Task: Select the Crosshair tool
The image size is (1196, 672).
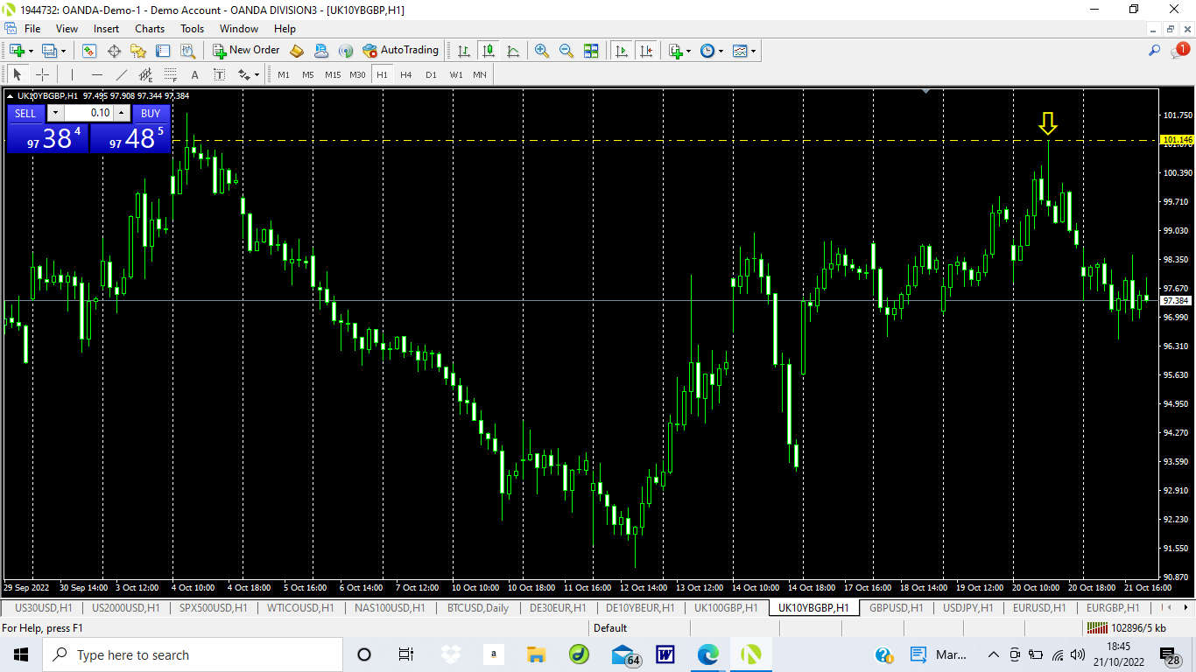Action: [42, 73]
